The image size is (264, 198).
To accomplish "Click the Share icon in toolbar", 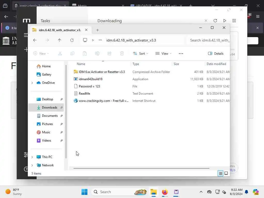I will pos(109,54).
